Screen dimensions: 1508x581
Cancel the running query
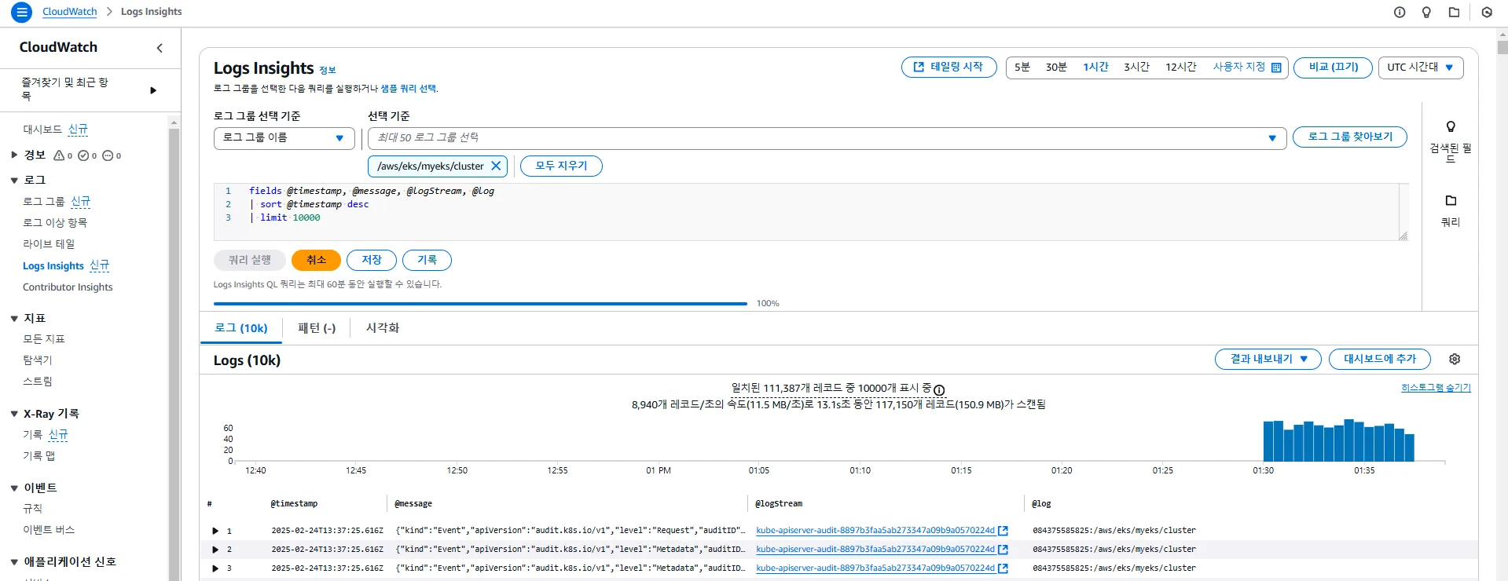coord(316,260)
